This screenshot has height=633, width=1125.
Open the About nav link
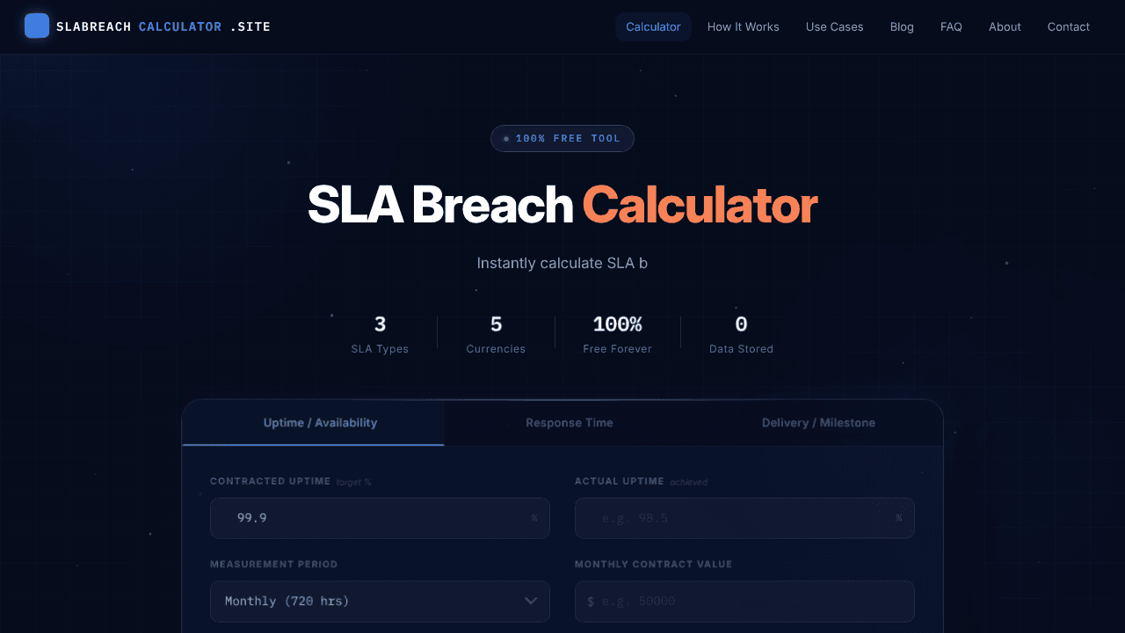point(1005,26)
